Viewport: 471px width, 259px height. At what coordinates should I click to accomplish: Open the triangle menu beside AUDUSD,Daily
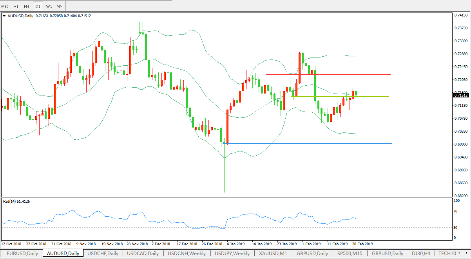coord(4,16)
